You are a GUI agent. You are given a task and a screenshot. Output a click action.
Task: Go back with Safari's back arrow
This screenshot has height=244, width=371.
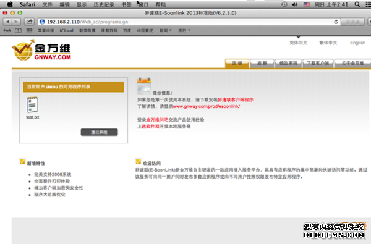7,22
